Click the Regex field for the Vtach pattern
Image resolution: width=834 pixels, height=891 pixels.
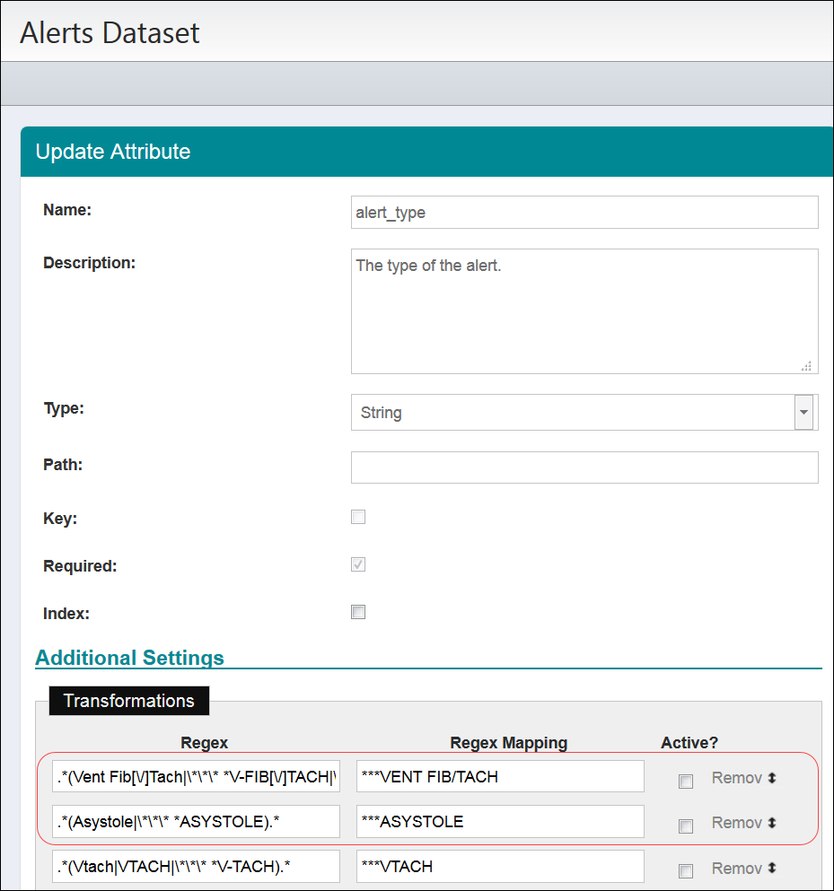click(196, 866)
